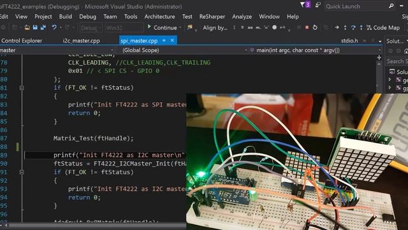Click the Break All pause icon
This screenshot has height=230, width=408.
tap(299, 27)
